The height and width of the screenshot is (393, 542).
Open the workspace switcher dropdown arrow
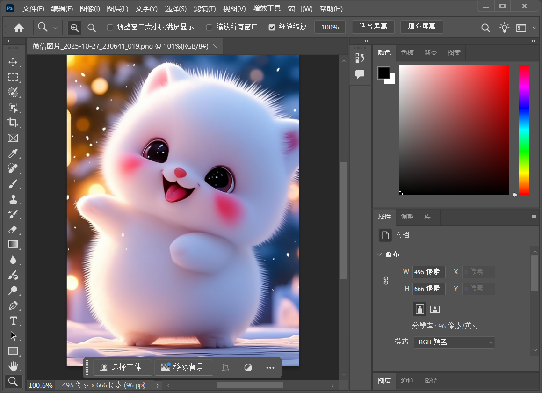click(534, 28)
